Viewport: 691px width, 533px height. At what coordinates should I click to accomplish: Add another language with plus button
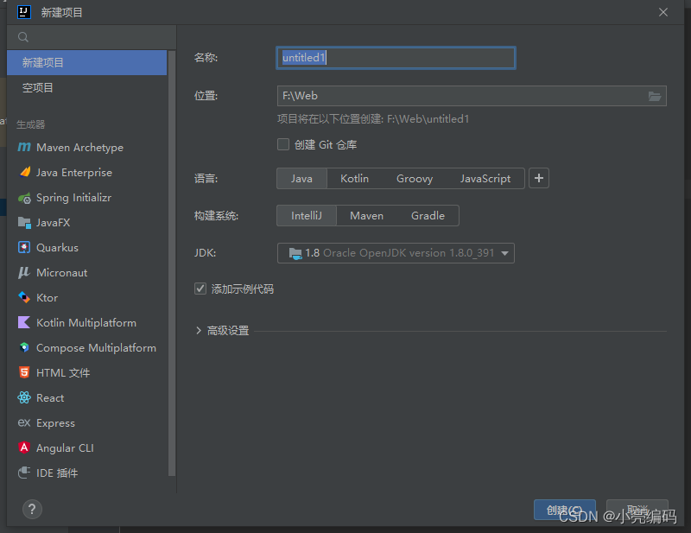pos(538,178)
